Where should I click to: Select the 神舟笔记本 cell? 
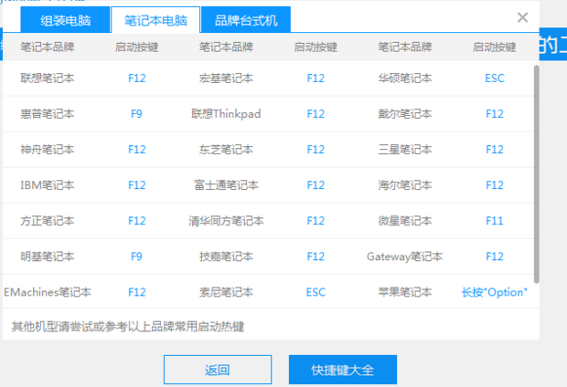[48, 150]
